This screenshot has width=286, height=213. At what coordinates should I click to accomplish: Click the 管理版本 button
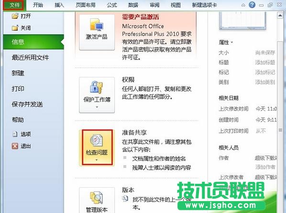click(97, 200)
